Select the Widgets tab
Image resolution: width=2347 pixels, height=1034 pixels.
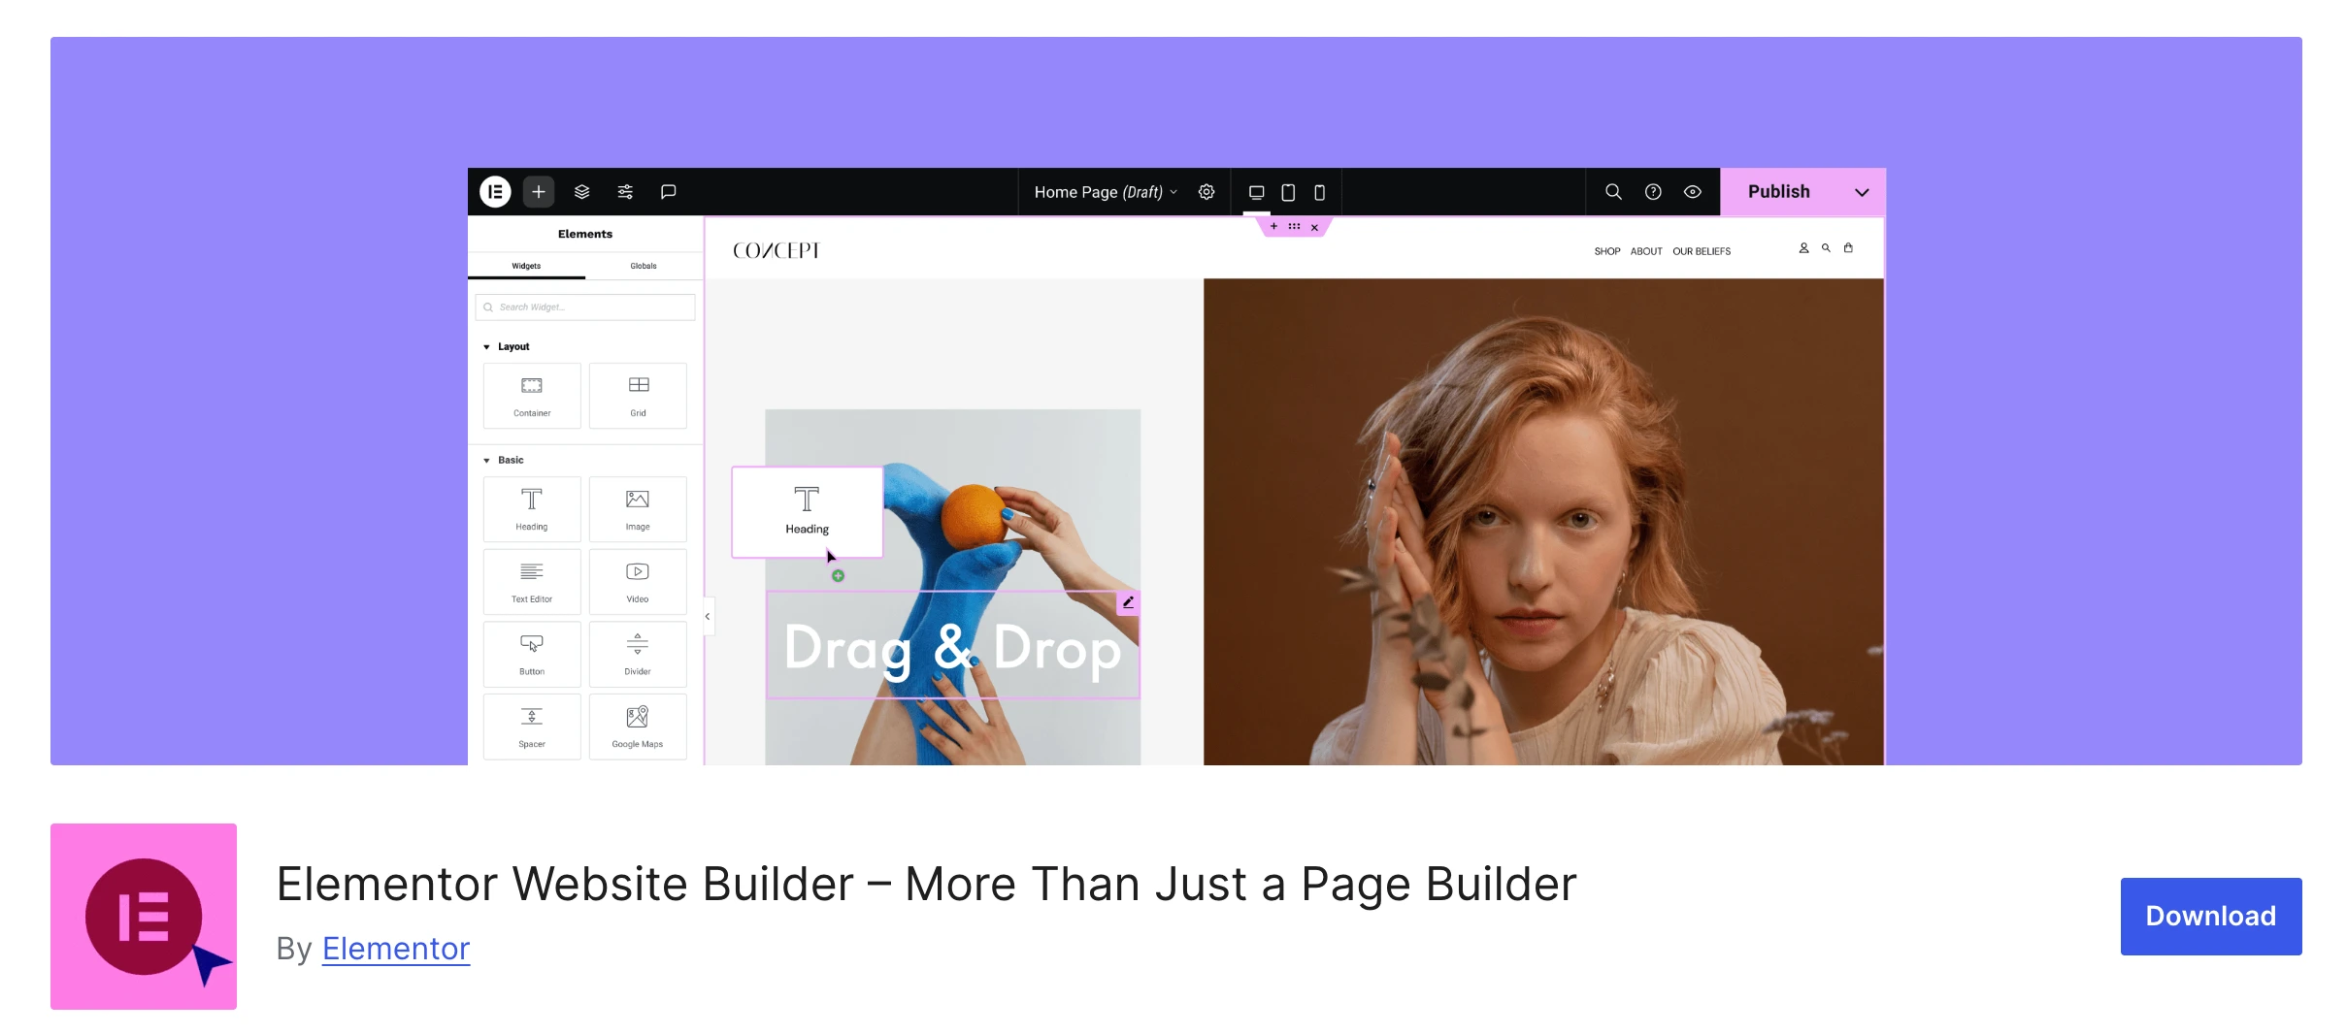pyautogui.click(x=526, y=266)
